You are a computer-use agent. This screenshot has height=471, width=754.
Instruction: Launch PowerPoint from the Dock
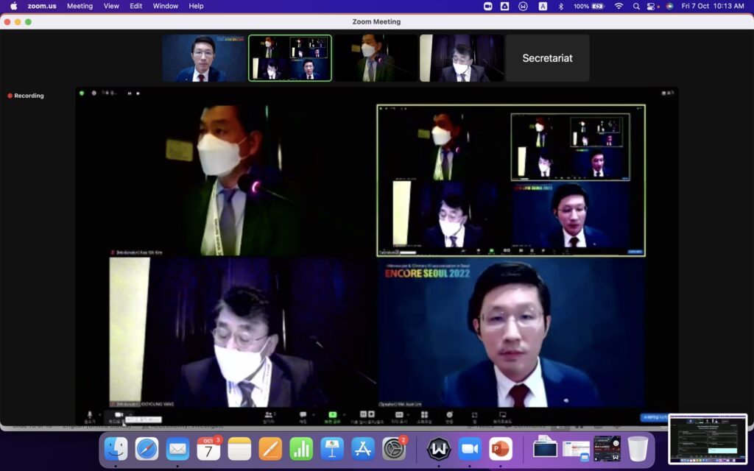[501, 448]
